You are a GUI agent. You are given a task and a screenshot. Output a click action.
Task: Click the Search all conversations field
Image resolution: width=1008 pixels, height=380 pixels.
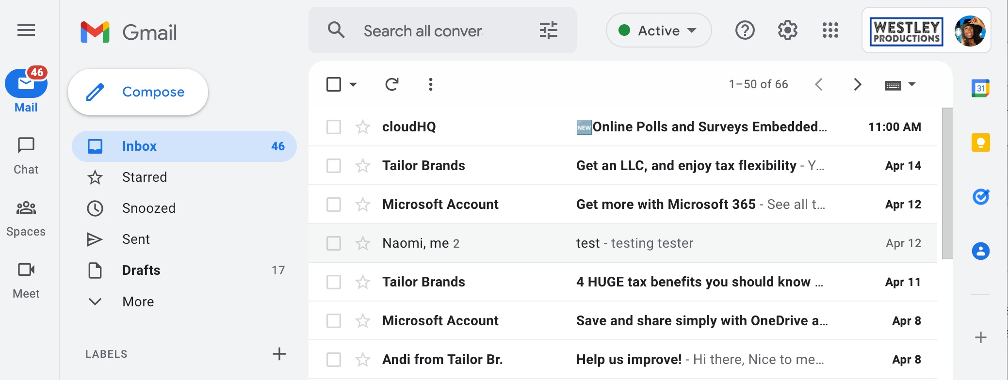(442, 31)
